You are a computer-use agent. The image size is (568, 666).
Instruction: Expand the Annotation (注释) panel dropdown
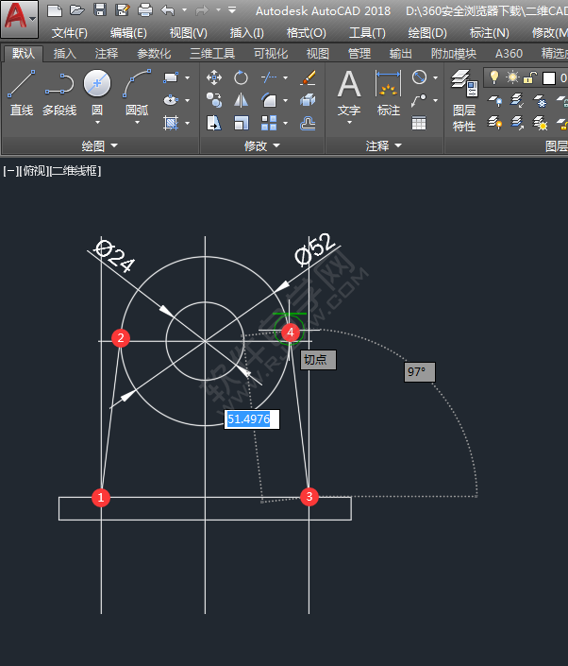coord(397,145)
